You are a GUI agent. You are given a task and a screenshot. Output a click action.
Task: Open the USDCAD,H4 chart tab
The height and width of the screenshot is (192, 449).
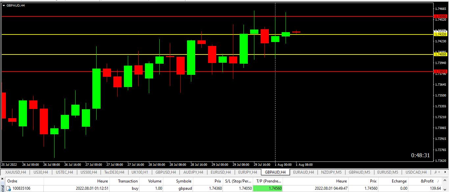416,172
